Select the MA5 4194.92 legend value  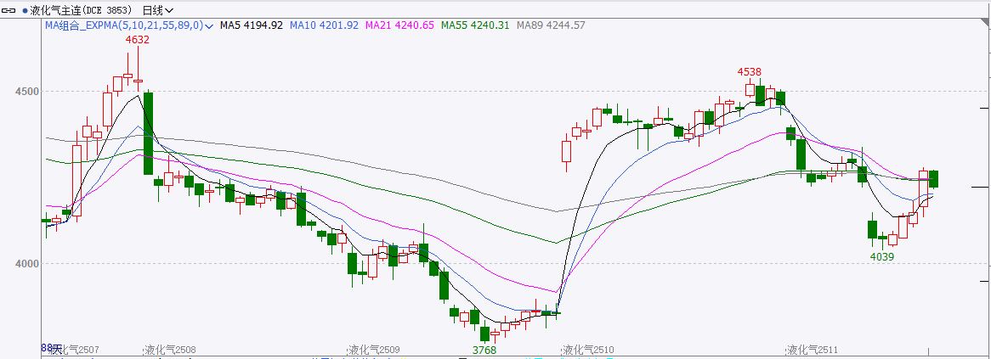pos(252,25)
